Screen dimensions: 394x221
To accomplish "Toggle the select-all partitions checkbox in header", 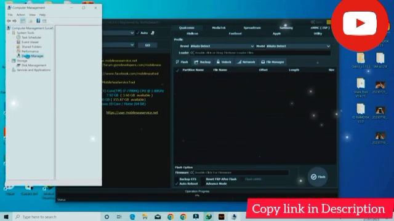I will tap(177, 70).
